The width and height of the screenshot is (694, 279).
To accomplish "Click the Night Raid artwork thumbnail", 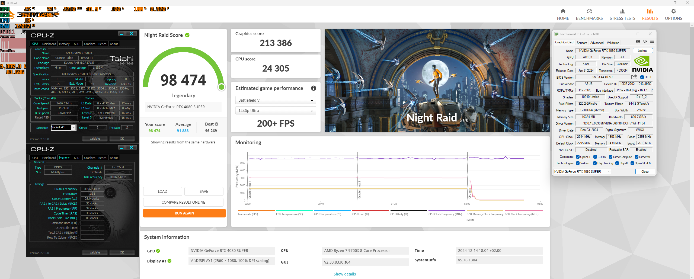I will click(437, 81).
